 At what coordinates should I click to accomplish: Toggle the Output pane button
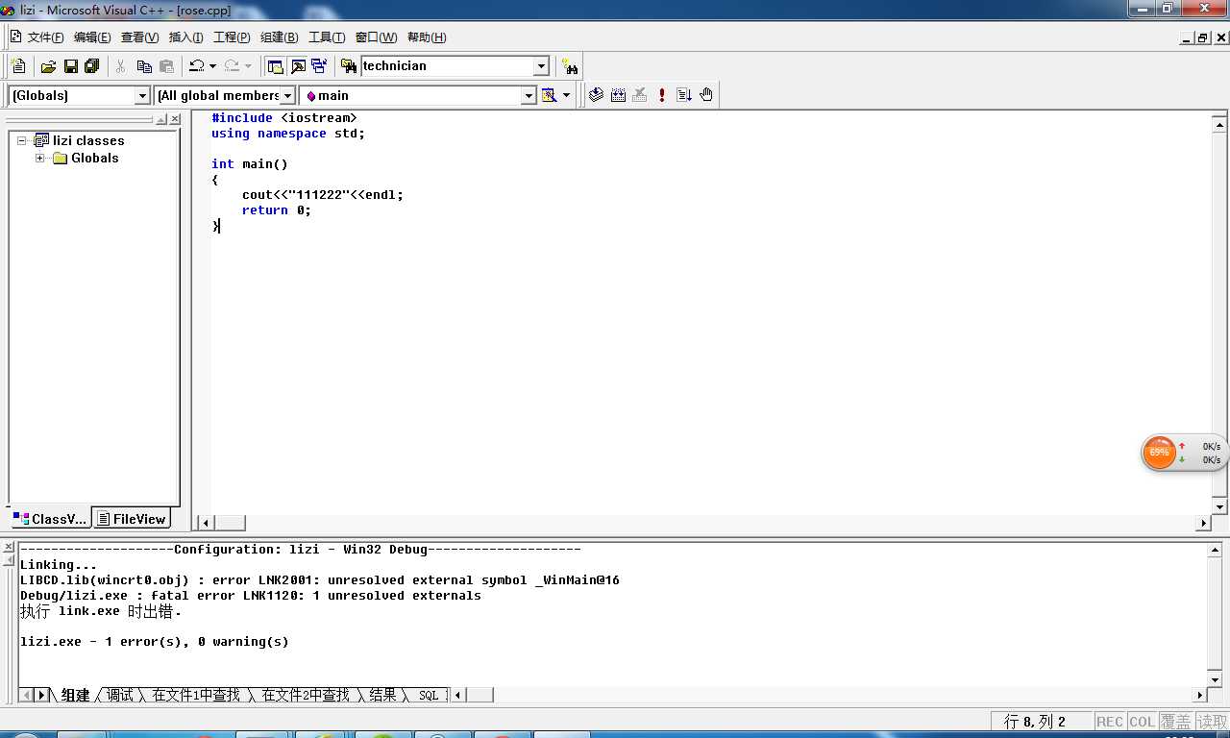pos(298,66)
